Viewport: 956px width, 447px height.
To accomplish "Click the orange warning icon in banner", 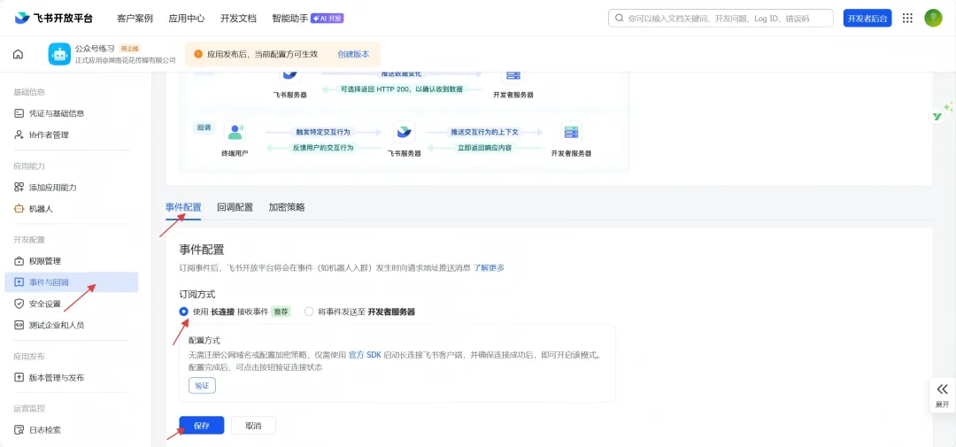I will click(x=198, y=54).
